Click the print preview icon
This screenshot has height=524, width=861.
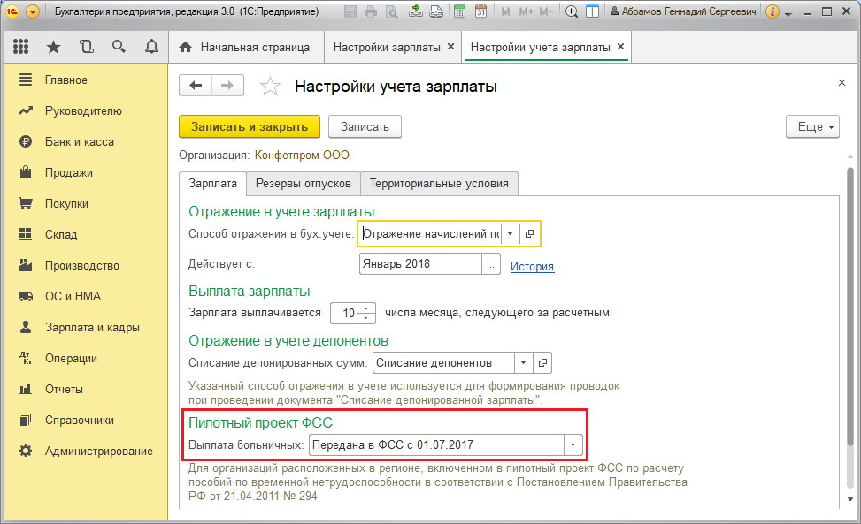391,11
